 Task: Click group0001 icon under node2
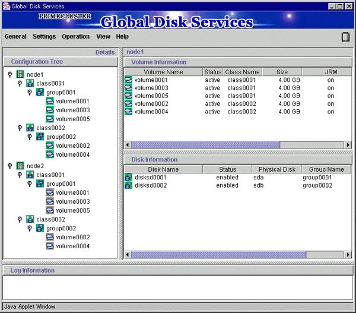pos(40,184)
